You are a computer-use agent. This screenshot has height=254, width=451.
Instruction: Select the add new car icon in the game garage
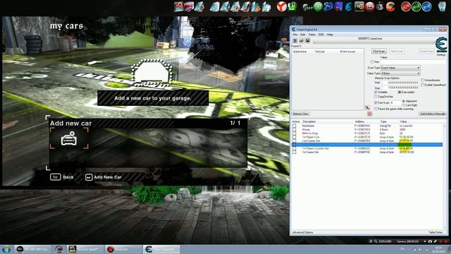click(x=69, y=138)
